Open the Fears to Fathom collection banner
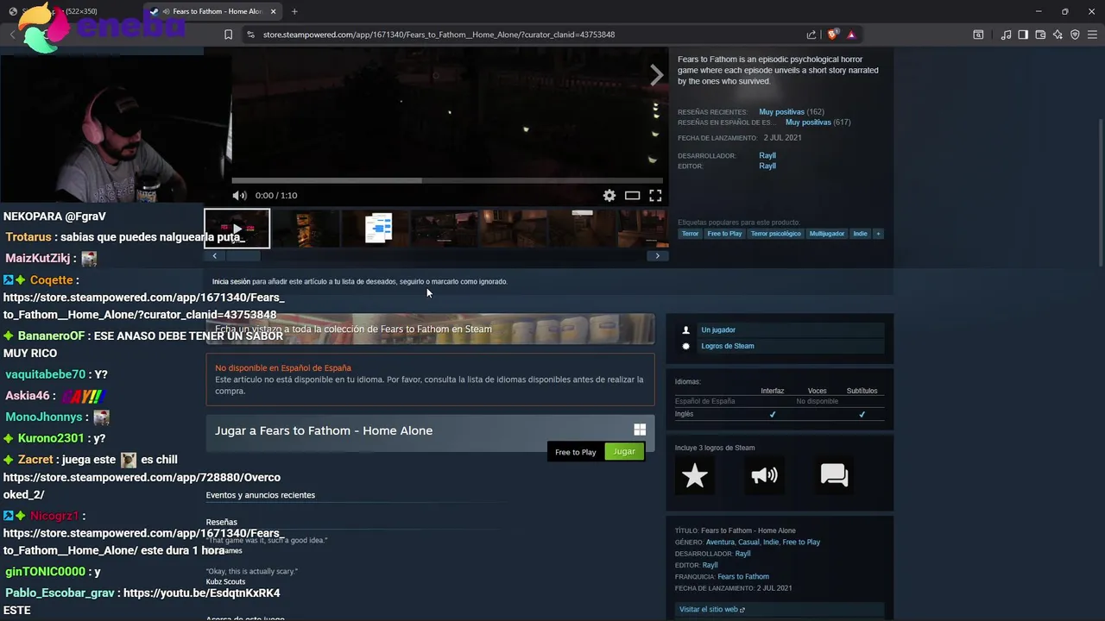1105x621 pixels. [x=430, y=329]
